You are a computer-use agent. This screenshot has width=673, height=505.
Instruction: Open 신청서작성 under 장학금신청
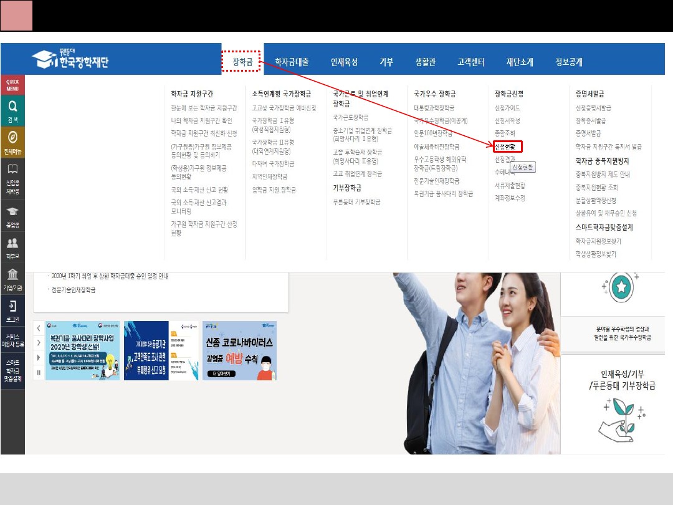point(507,121)
